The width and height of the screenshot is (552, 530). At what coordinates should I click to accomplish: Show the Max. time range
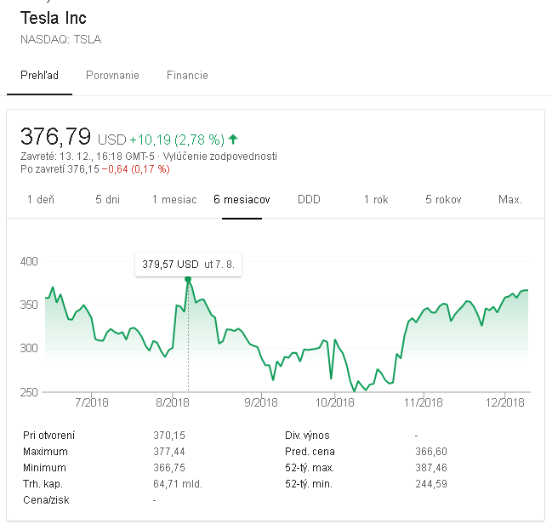point(509,199)
